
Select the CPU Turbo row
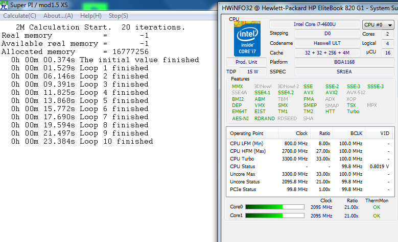[310, 159]
